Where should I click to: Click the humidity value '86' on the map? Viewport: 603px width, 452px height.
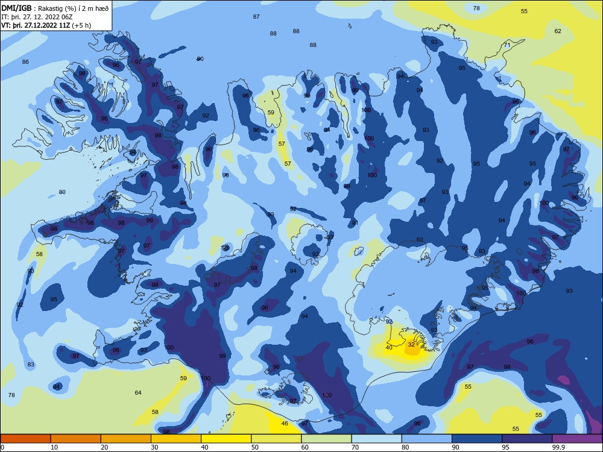[x=25, y=61]
